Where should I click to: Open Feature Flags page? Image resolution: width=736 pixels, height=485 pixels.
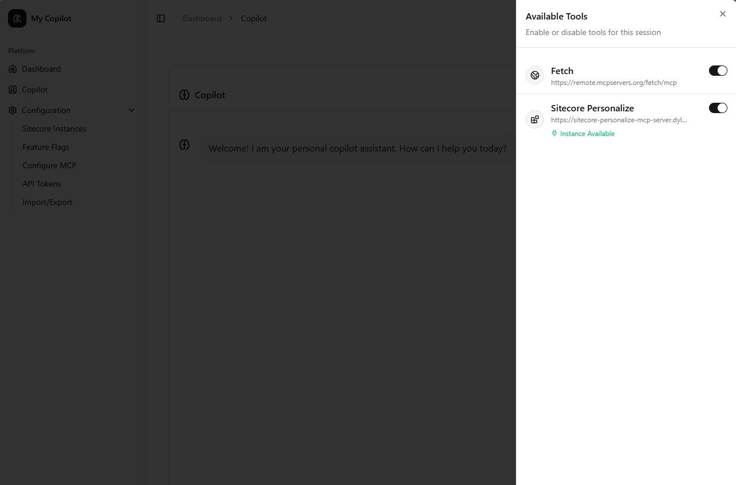(46, 147)
